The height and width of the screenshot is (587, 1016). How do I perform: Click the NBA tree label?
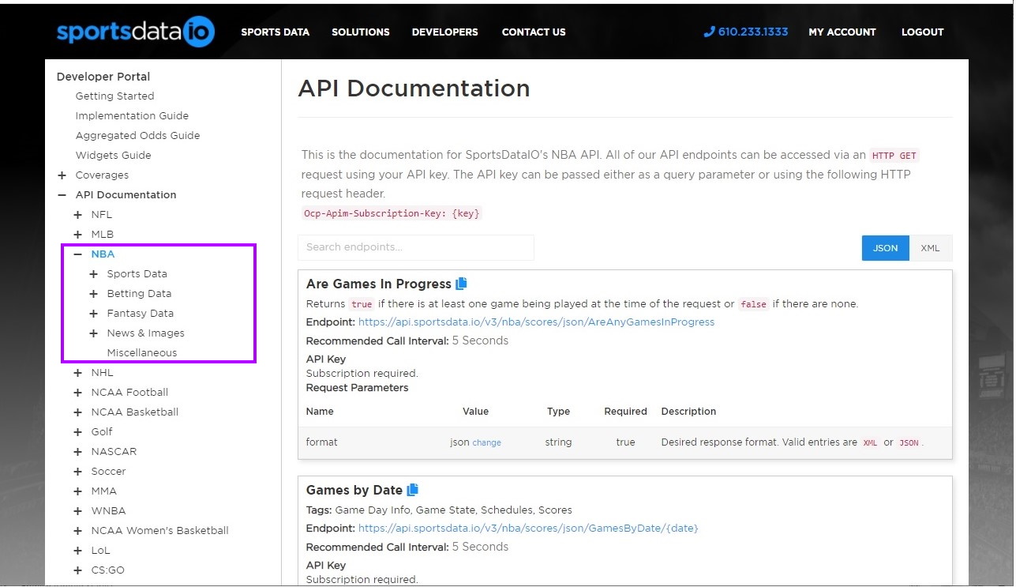coord(103,254)
